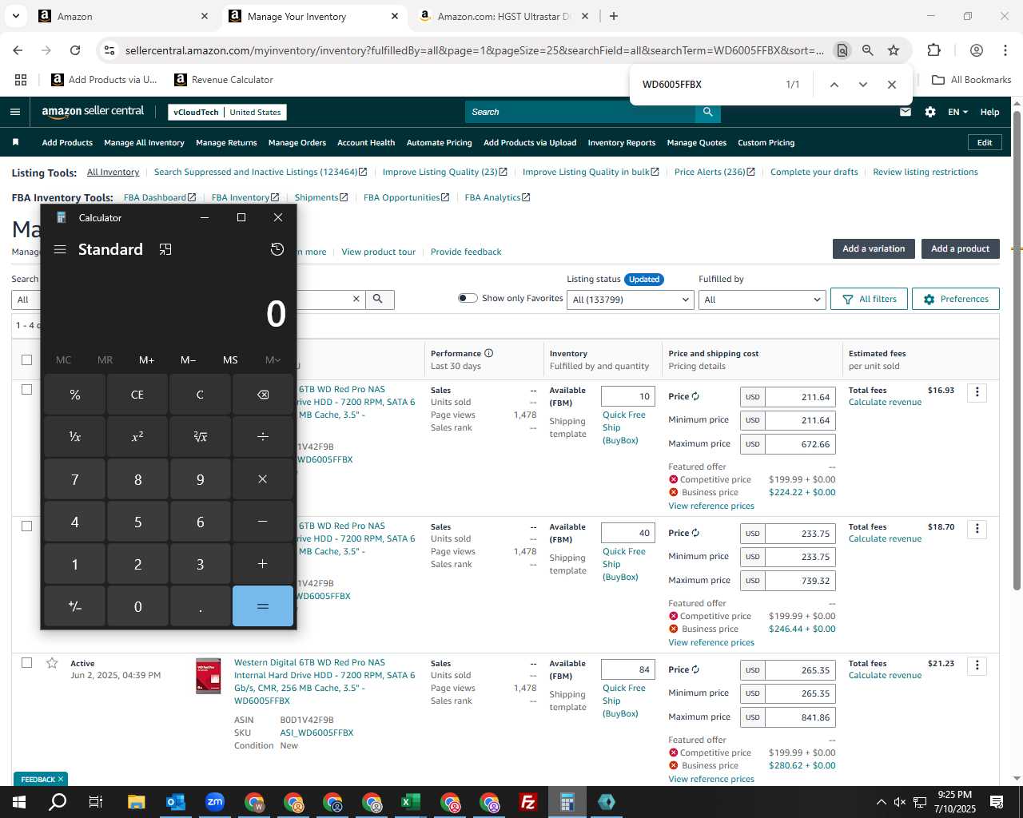Check checkbox for 233.75 price listing
The height and width of the screenshot is (818, 1023).
tap(26, 526)
